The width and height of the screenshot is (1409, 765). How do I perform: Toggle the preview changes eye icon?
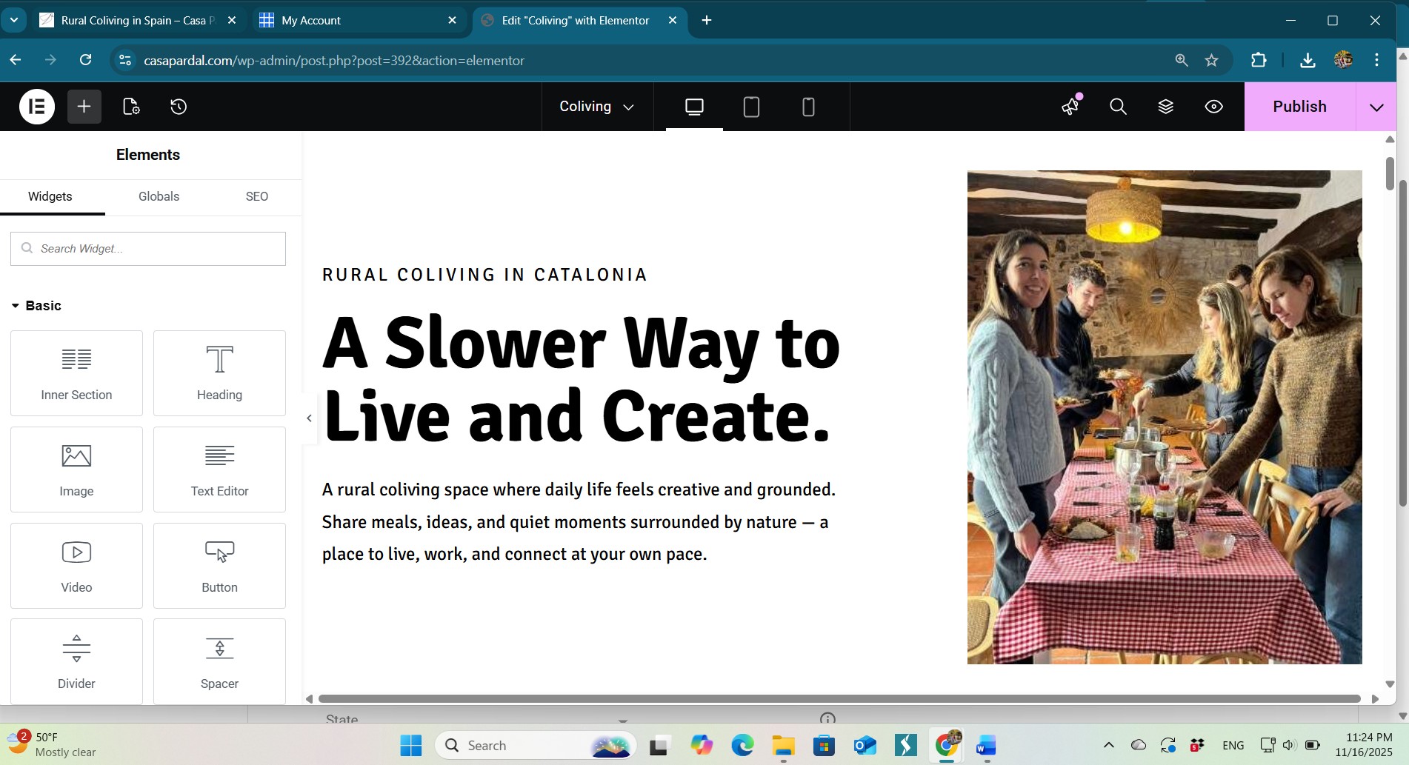[x=1213, y=107]
